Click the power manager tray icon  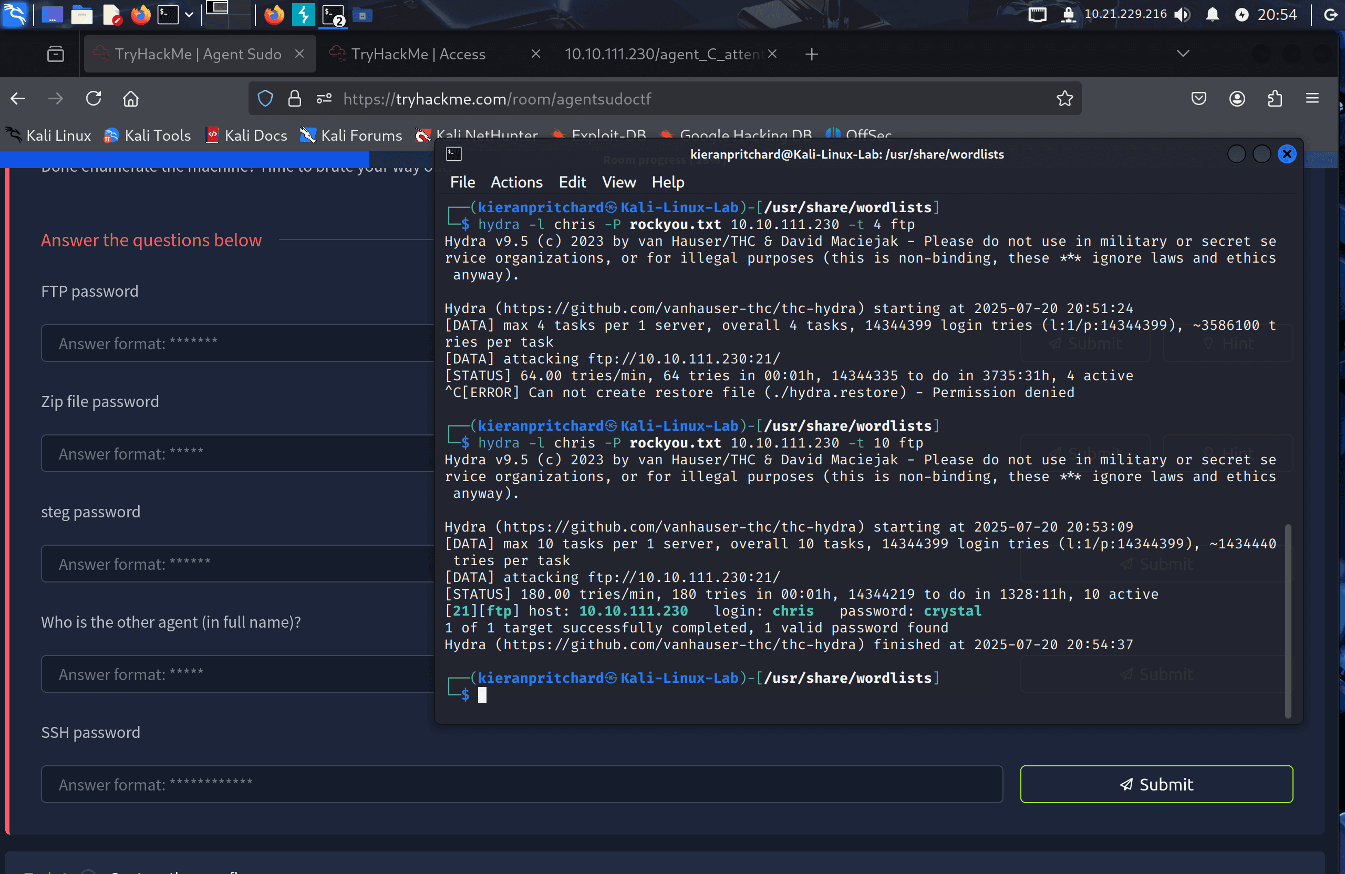click(1241, 15)
